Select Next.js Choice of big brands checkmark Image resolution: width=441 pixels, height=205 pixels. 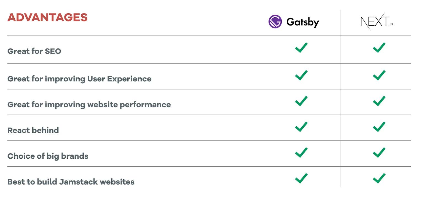tap(379, 153)
